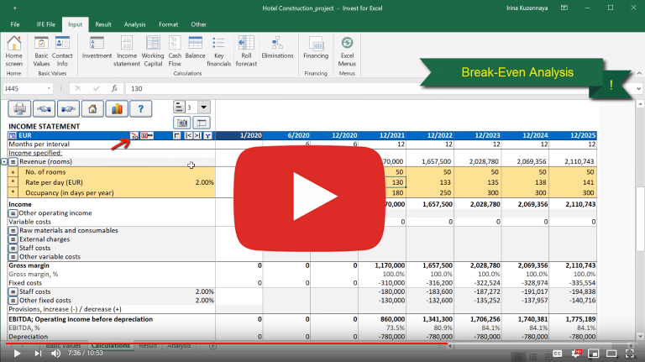Click the question mark help button
This screenshot has width=645, height=362.
141,108
